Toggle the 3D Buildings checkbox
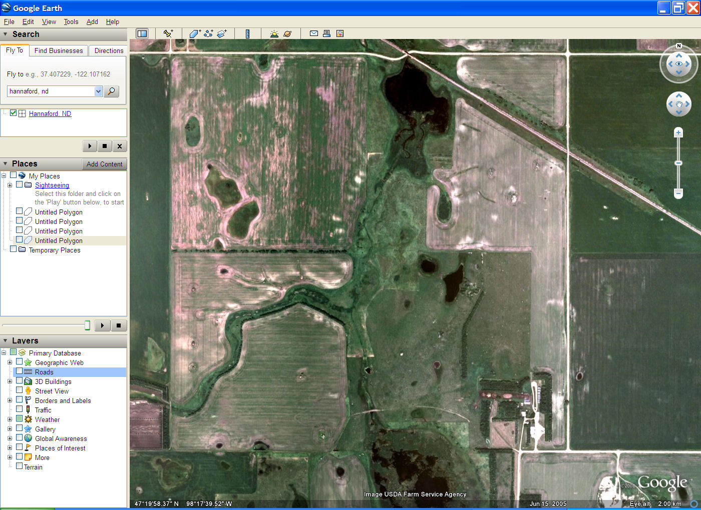This screenshot has height=510, width=701. [x=20, y=381]
